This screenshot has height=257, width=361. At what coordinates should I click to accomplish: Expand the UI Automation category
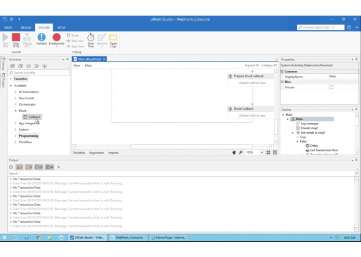pos(16,92)
